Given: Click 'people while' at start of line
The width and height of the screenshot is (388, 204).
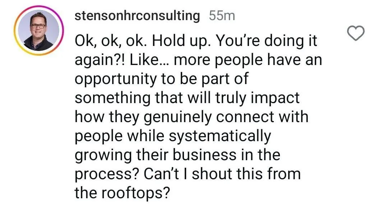Looking at the screenshot, I should click(119, 137).
